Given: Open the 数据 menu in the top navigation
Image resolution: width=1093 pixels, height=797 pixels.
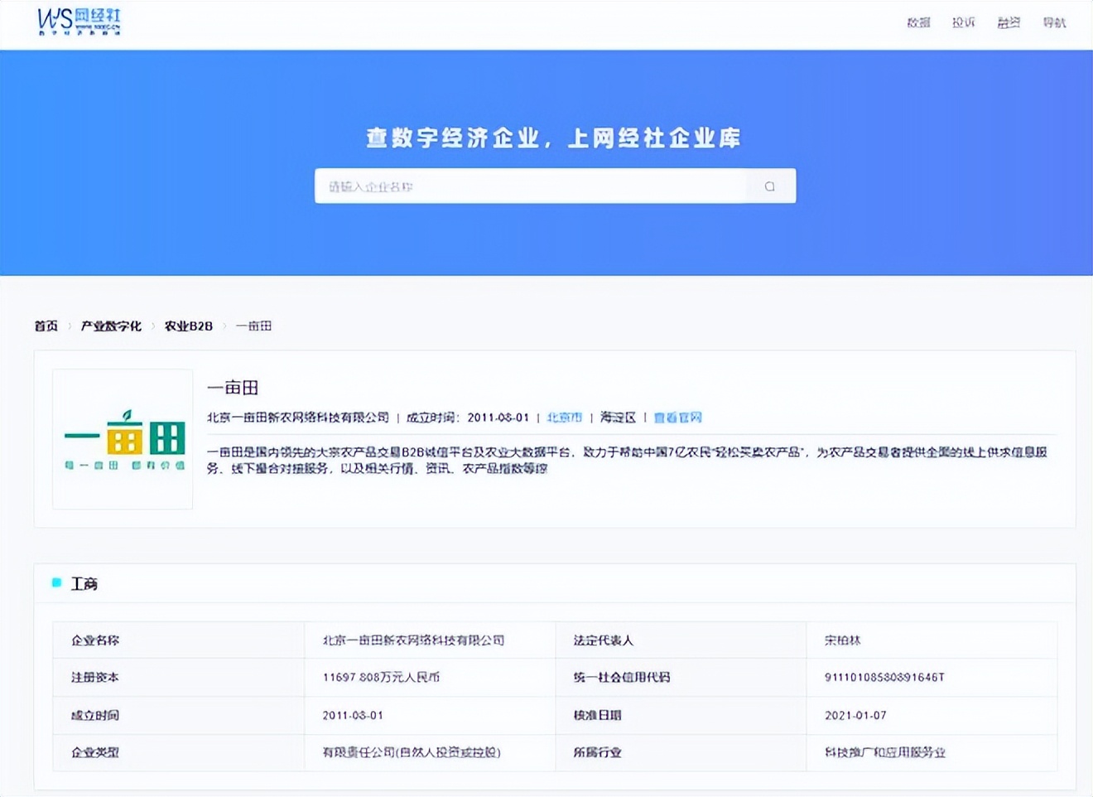Looking at the screenshot, I should point(918,23).
